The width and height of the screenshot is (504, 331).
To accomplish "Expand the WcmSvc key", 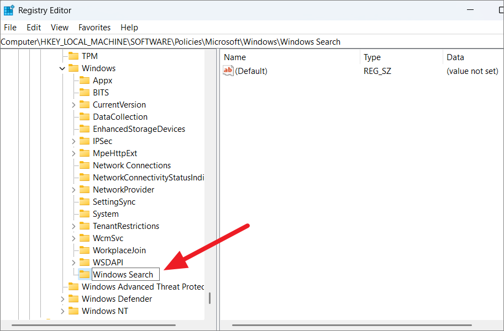I will point(73,238).
